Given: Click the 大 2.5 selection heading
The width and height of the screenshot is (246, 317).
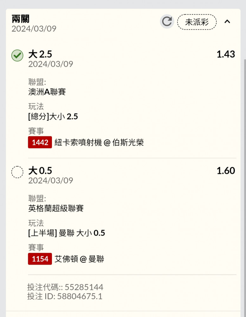Looking at the screenshot, I should coord(40,54).
